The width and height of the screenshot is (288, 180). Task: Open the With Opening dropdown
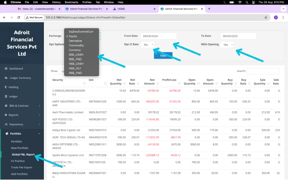coord(227,45)
